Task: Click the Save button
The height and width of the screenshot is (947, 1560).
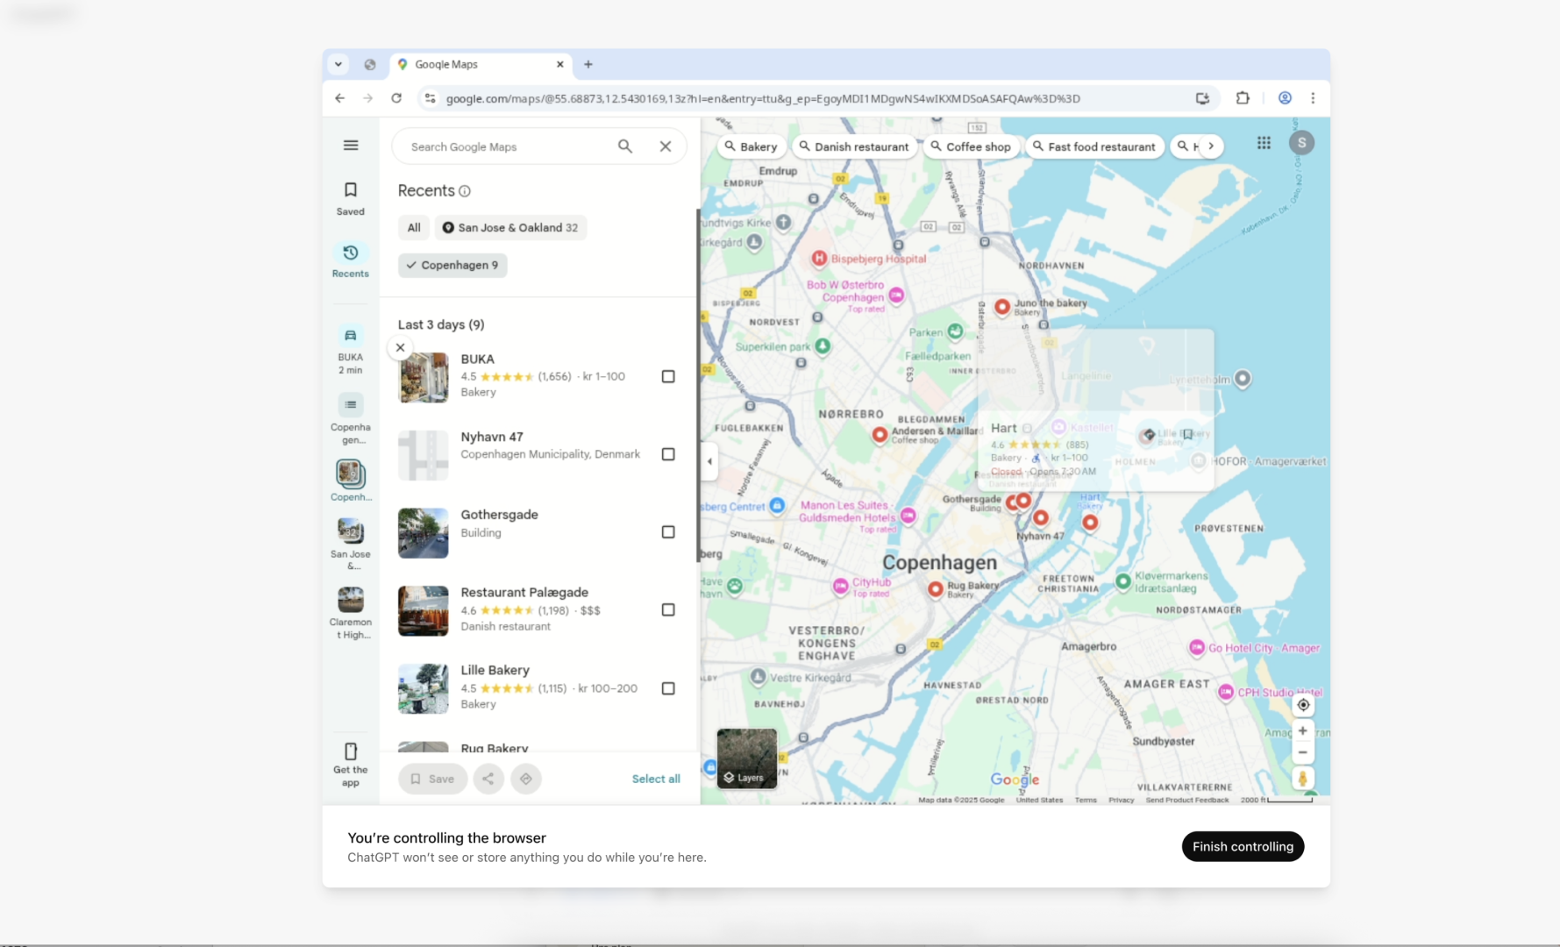Action: tap(432, 779)
